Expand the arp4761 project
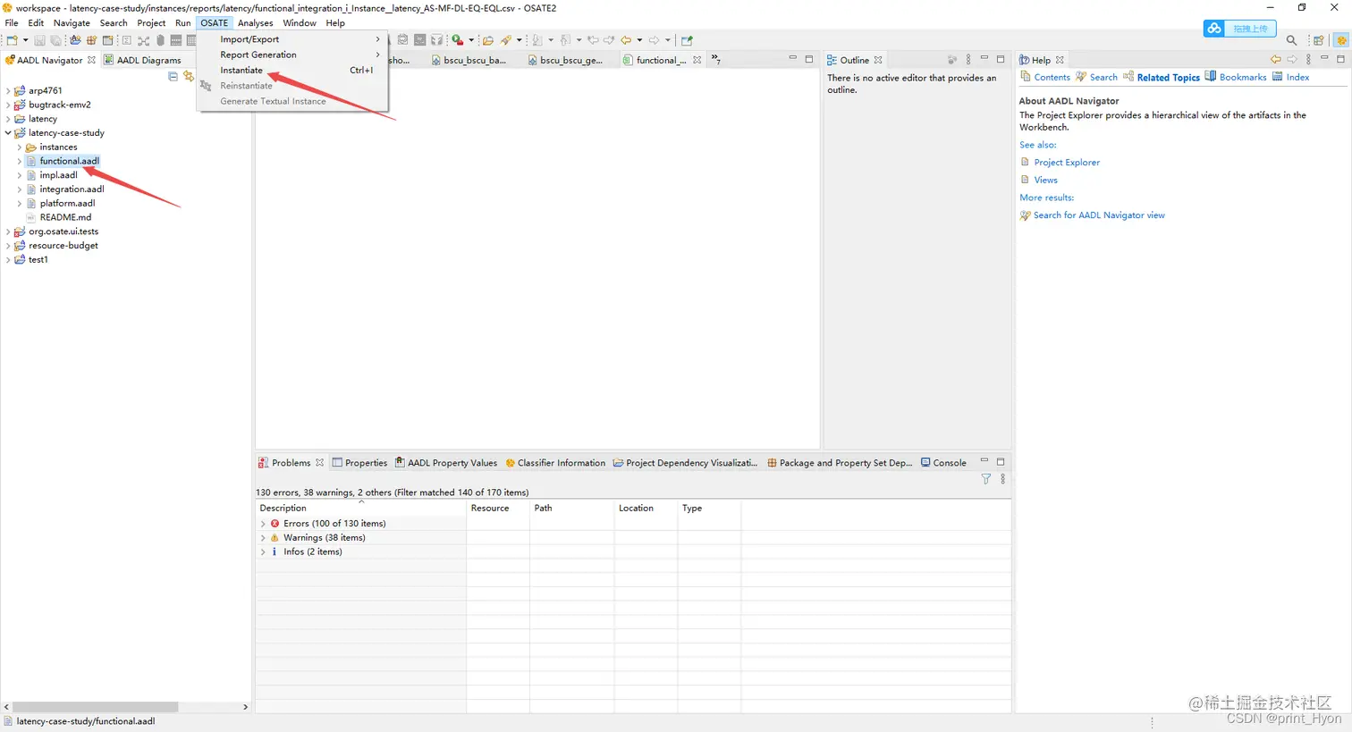Image resolution: width=1352 pixels, height=732 pixels. point(8,90)
